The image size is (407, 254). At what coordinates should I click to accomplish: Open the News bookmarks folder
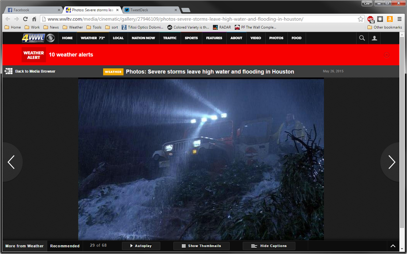[51, 27]
